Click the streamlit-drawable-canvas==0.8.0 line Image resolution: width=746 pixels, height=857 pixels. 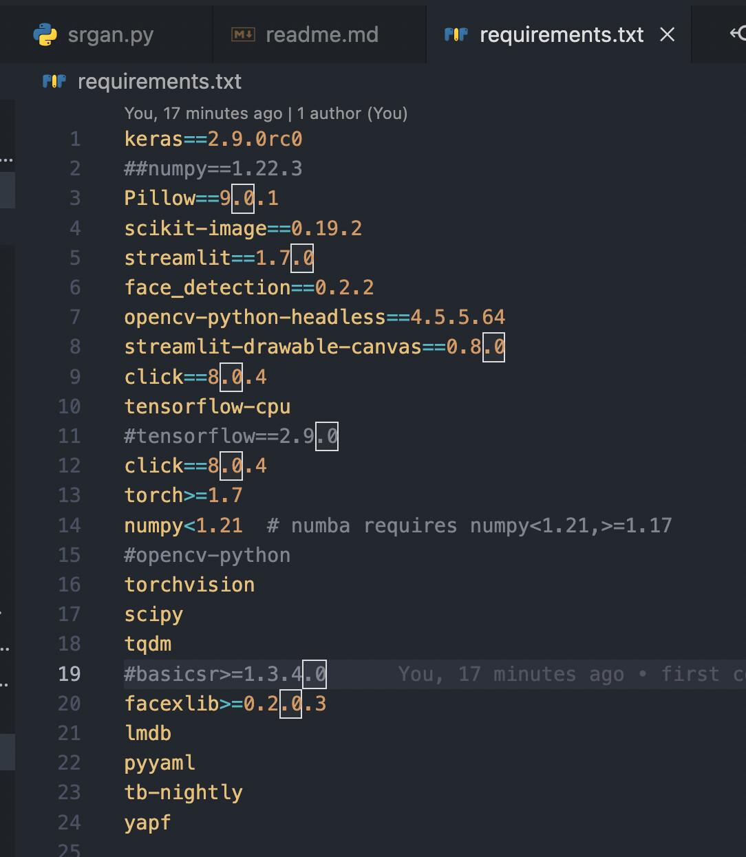pos(315,347)
